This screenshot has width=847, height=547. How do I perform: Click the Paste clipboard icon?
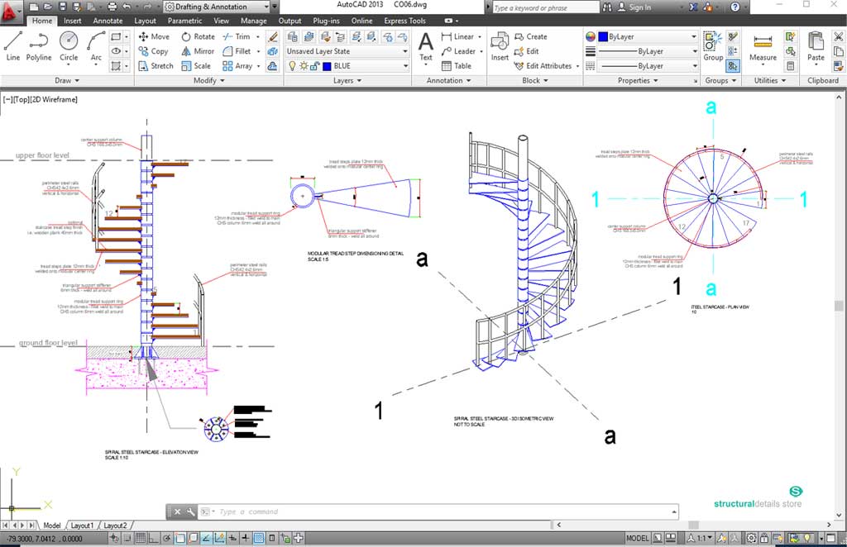click(816, 50)
